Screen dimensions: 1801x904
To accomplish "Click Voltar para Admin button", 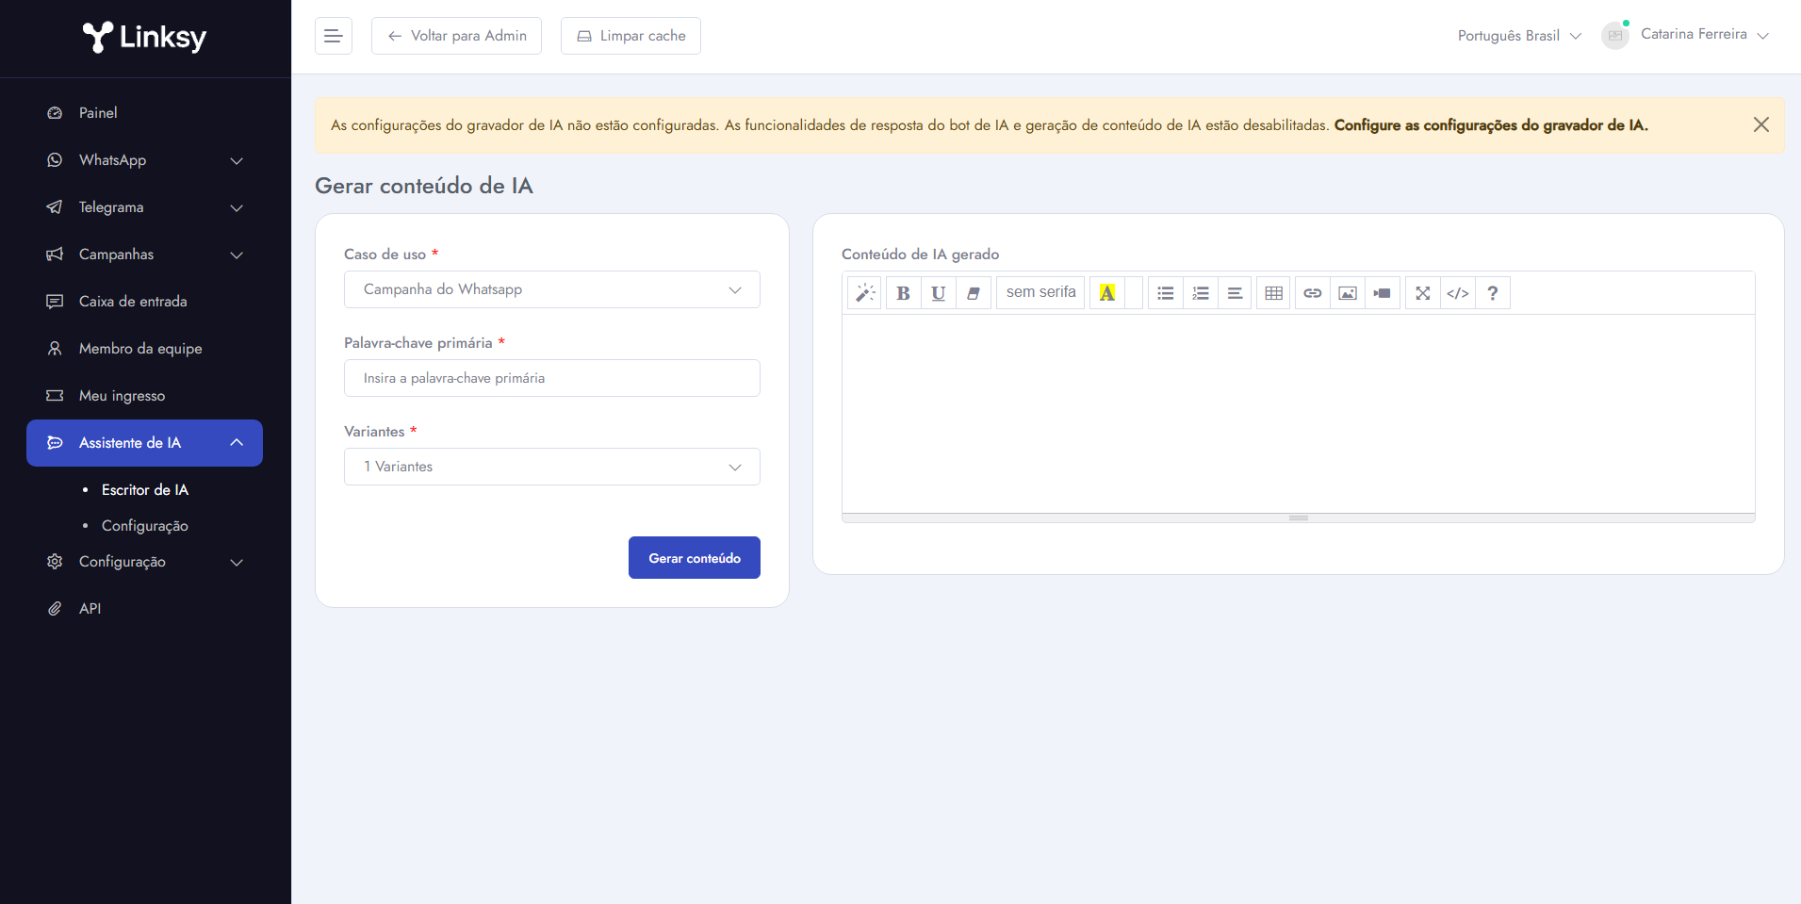I will point(456,36).
